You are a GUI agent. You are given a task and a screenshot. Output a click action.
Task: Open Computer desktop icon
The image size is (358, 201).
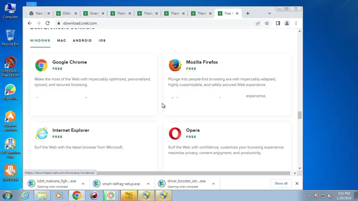pos(10,11)
